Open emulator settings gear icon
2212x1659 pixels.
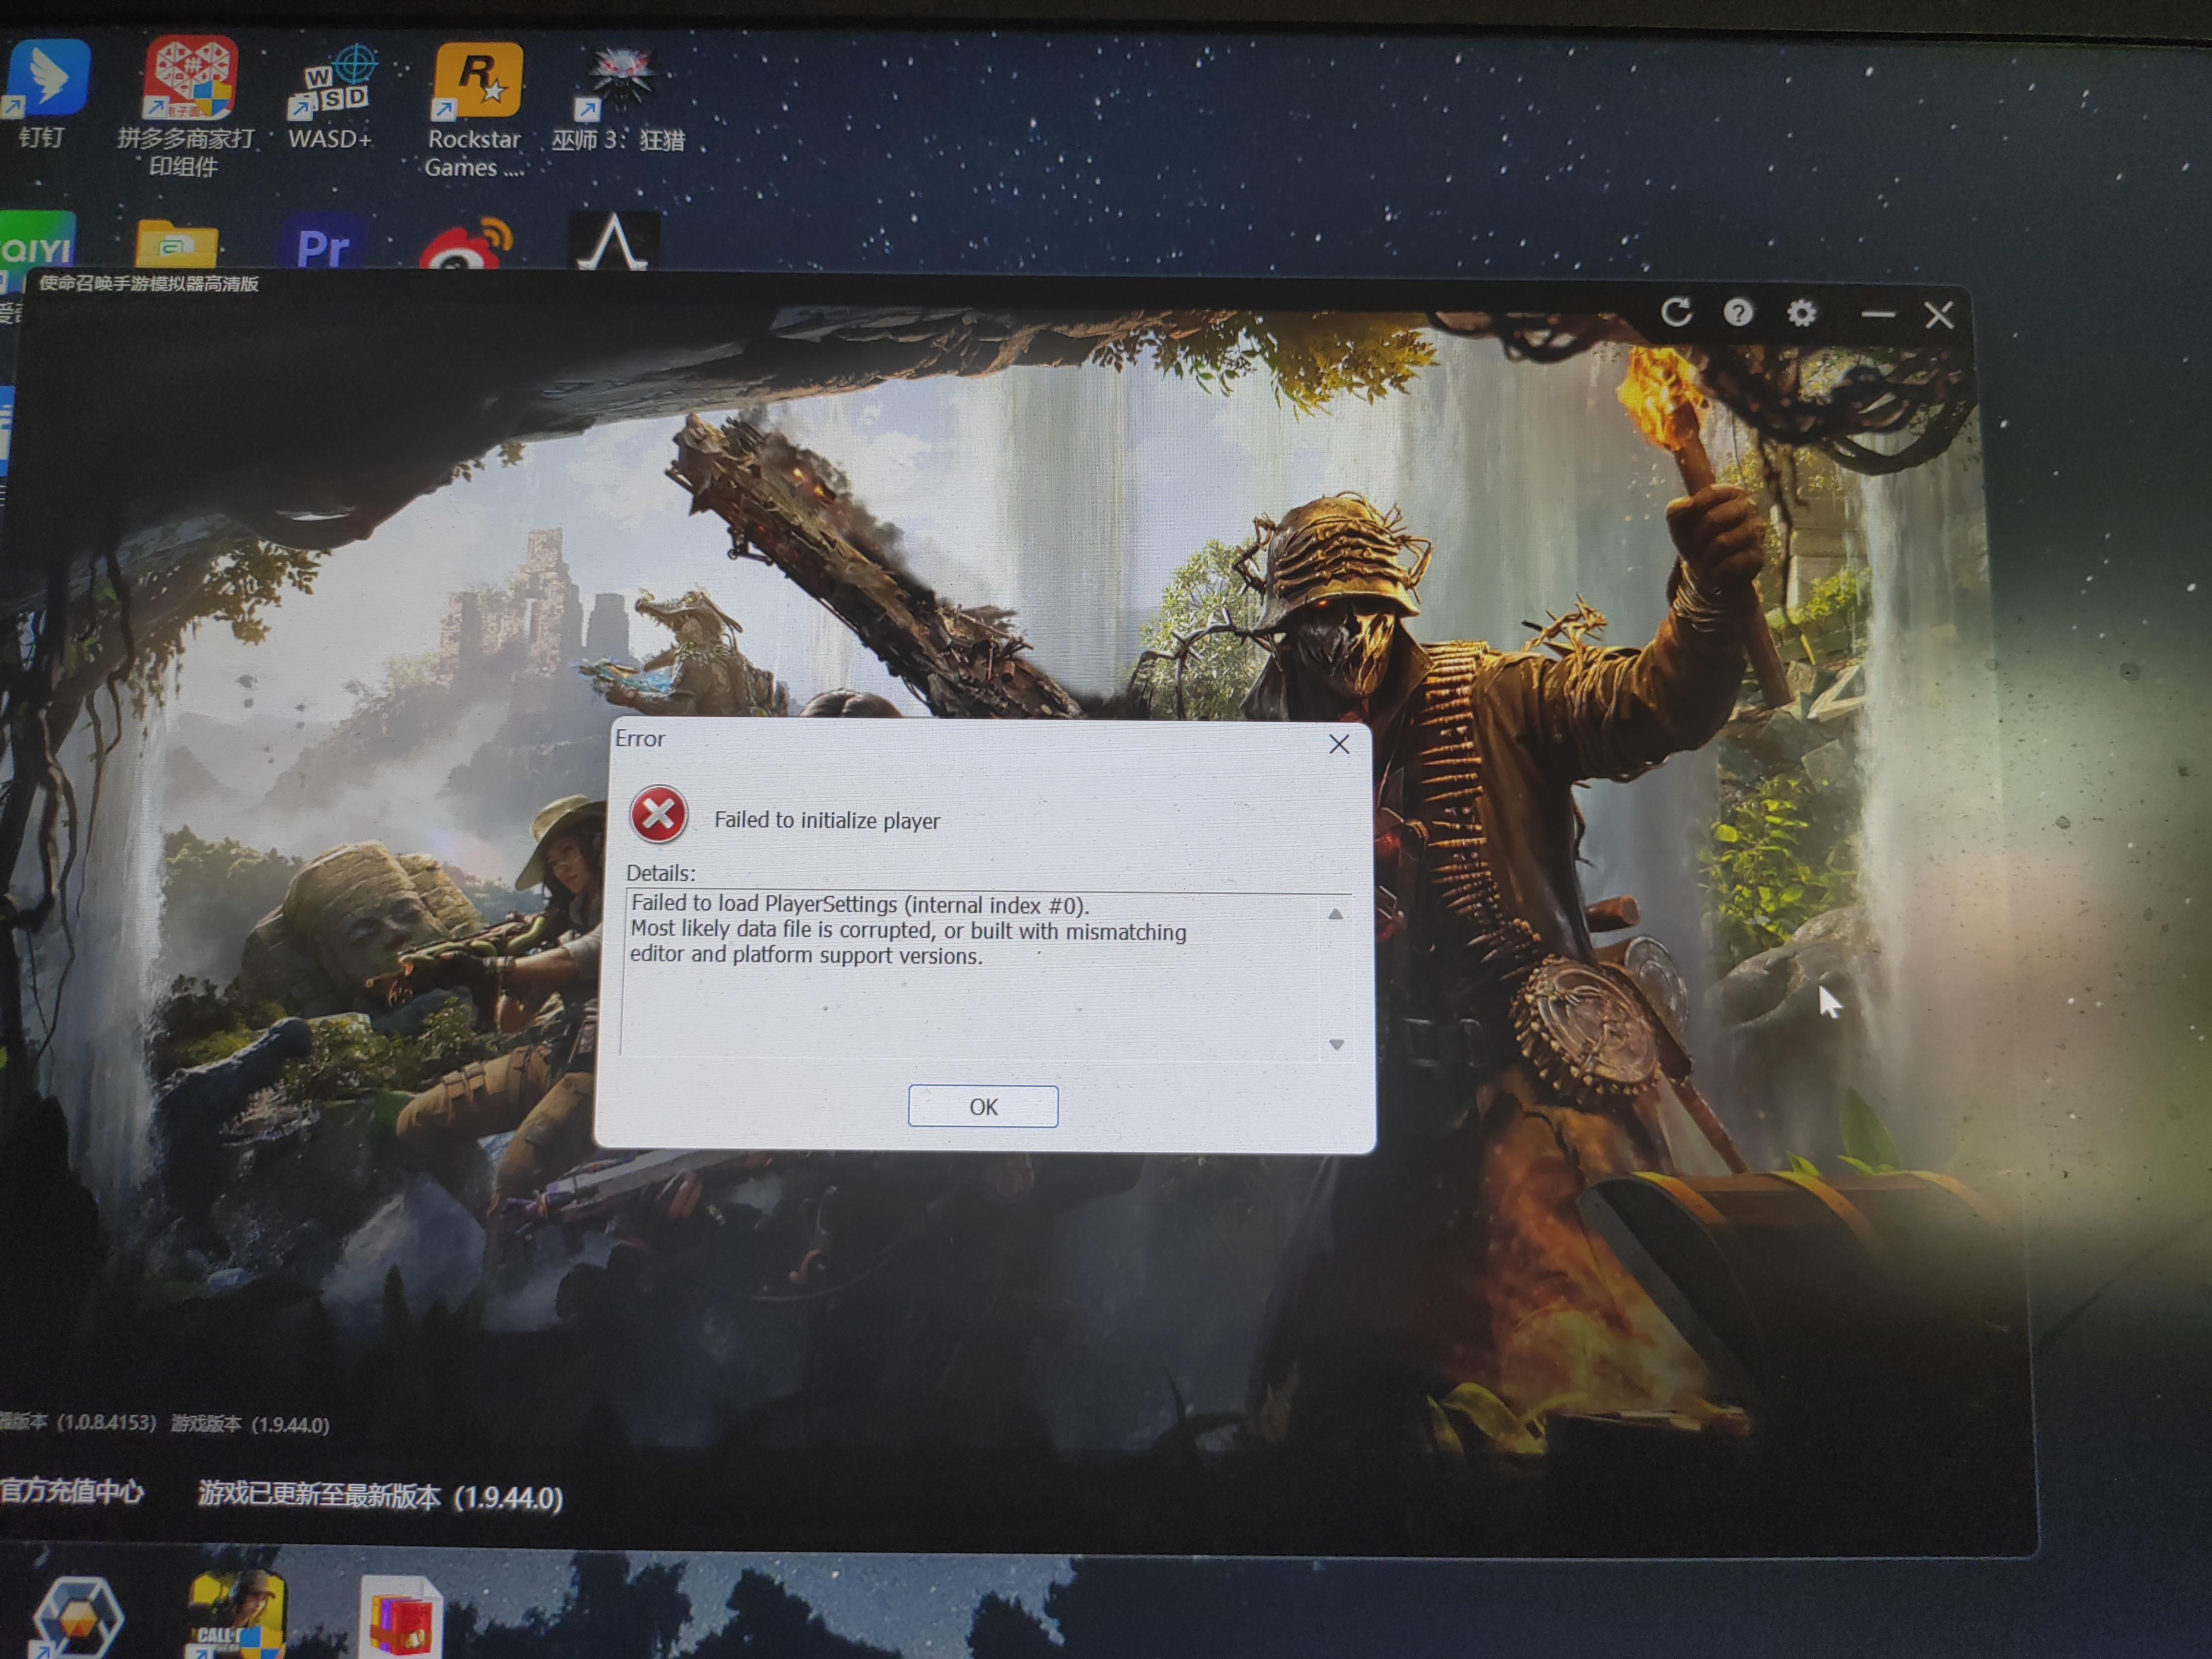tap(1801, 314)
